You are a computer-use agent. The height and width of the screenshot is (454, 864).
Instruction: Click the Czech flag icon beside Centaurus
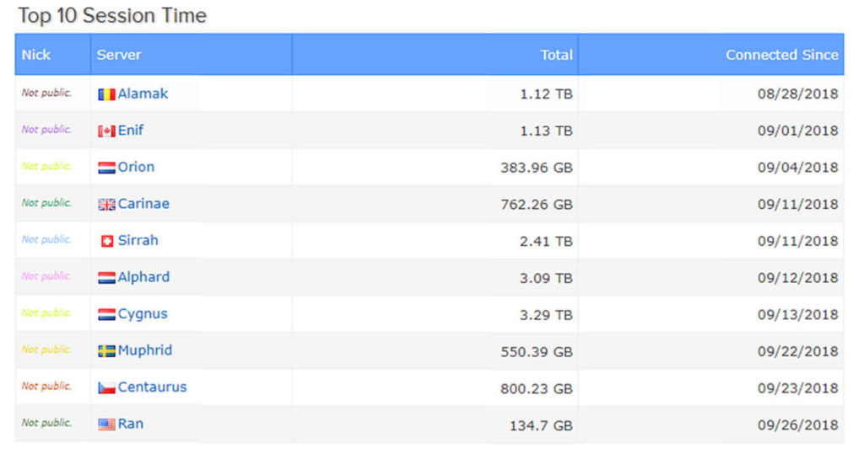tap(106, 388)
